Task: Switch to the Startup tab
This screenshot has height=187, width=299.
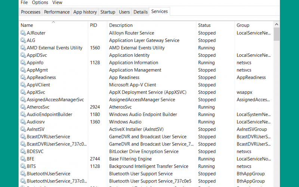Action: point(108,12)
